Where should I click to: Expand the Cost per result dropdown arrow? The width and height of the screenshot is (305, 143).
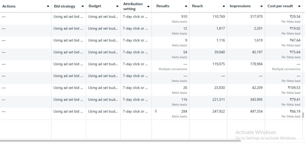[299, 6]
